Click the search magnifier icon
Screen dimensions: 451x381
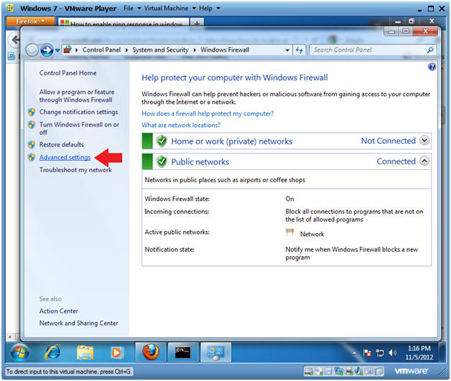pyautogui.click(x=430, y=50)
